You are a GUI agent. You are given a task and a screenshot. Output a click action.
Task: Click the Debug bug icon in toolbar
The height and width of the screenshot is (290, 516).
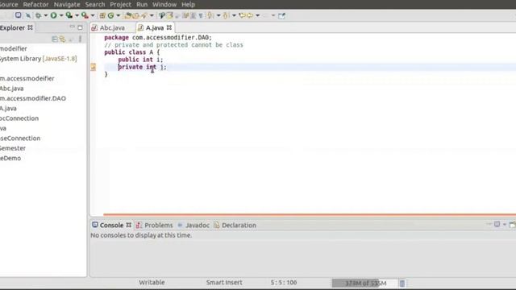tap(38, 15)
